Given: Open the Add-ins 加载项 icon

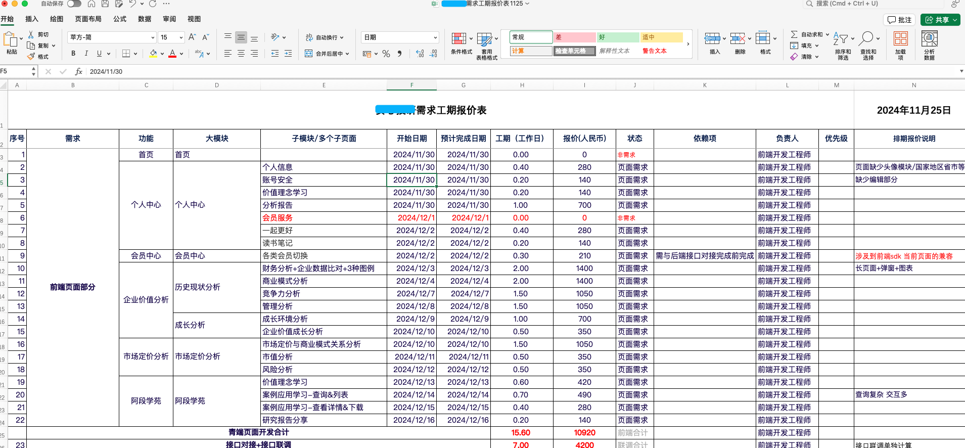Looking at the screenshot, I should pos(900,39).
